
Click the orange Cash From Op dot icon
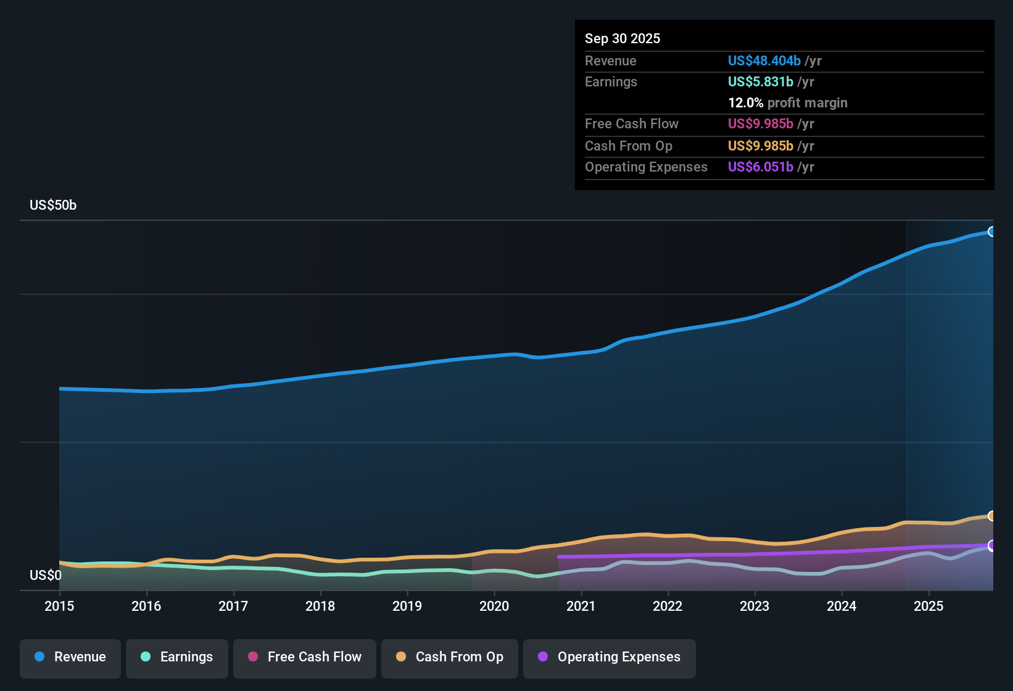[x=400, y=657]
